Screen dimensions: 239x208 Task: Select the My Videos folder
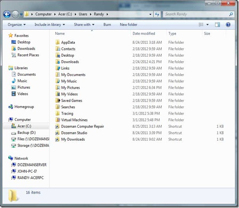(69, 94)
